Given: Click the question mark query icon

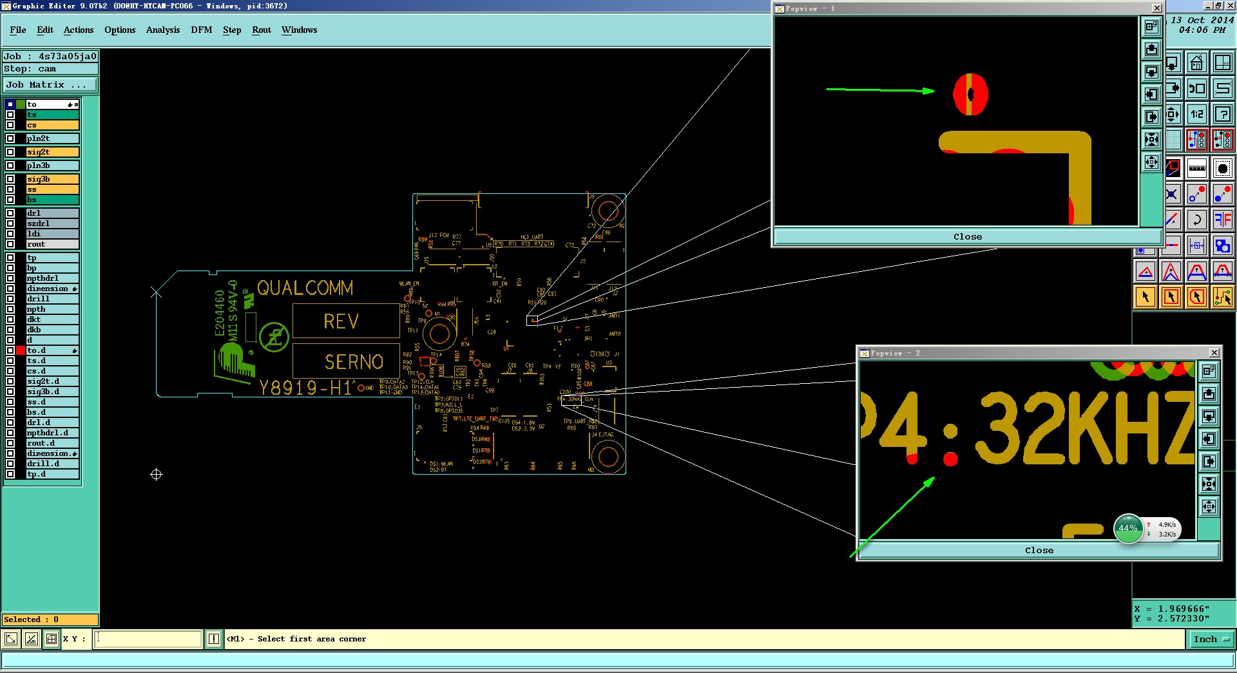Looking at the screenshot, I should pos(1222,114).
